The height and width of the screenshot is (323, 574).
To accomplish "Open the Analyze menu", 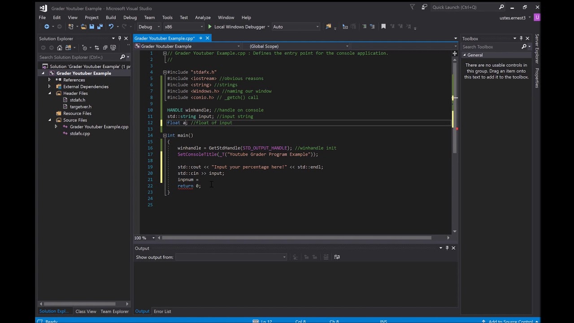I will coord(203,17).
